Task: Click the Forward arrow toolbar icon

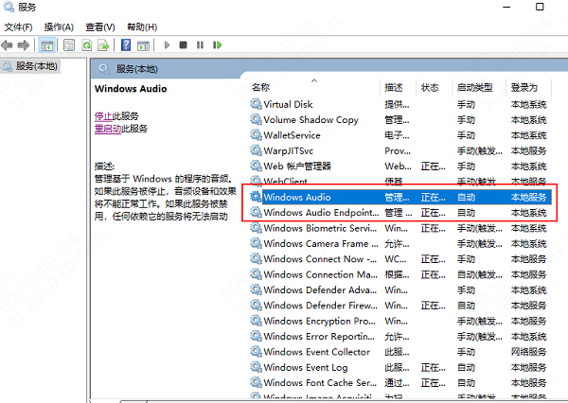Action: point(24,45)
